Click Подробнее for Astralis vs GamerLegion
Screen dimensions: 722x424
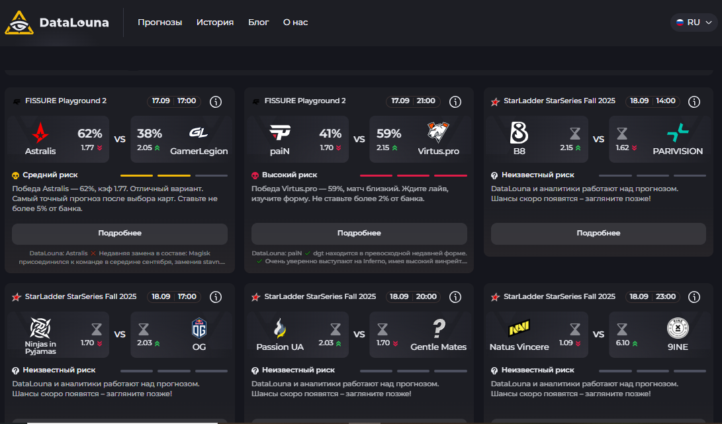tap(120, 233)
